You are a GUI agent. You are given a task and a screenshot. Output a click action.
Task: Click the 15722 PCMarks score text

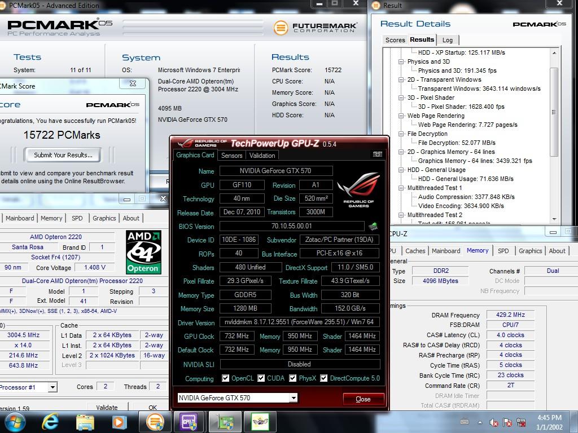[x=62, y=135]
